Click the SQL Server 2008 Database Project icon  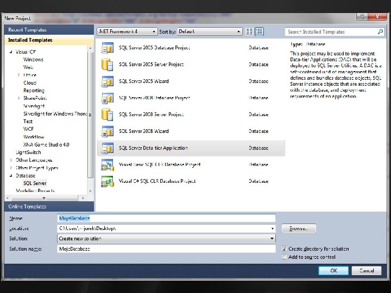tap(108, 98)
